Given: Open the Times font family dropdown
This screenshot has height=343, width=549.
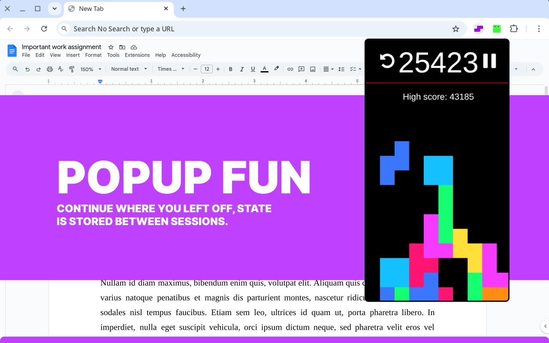Looking at the screenshot, I should (x=171, y=69).
